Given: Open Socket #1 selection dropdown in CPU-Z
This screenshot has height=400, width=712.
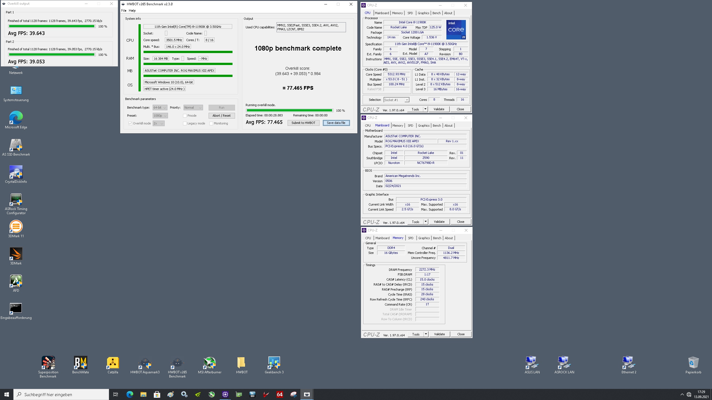Looking at the screenshot, I should [396, 100].
